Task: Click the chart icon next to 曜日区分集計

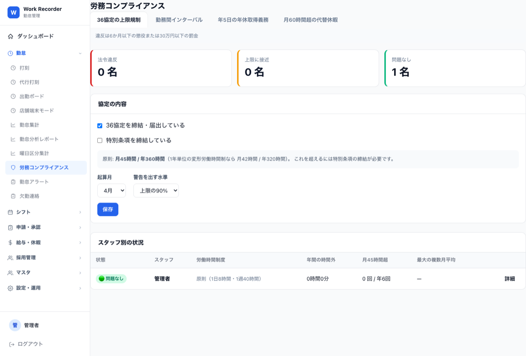Action: click(13, 154)
